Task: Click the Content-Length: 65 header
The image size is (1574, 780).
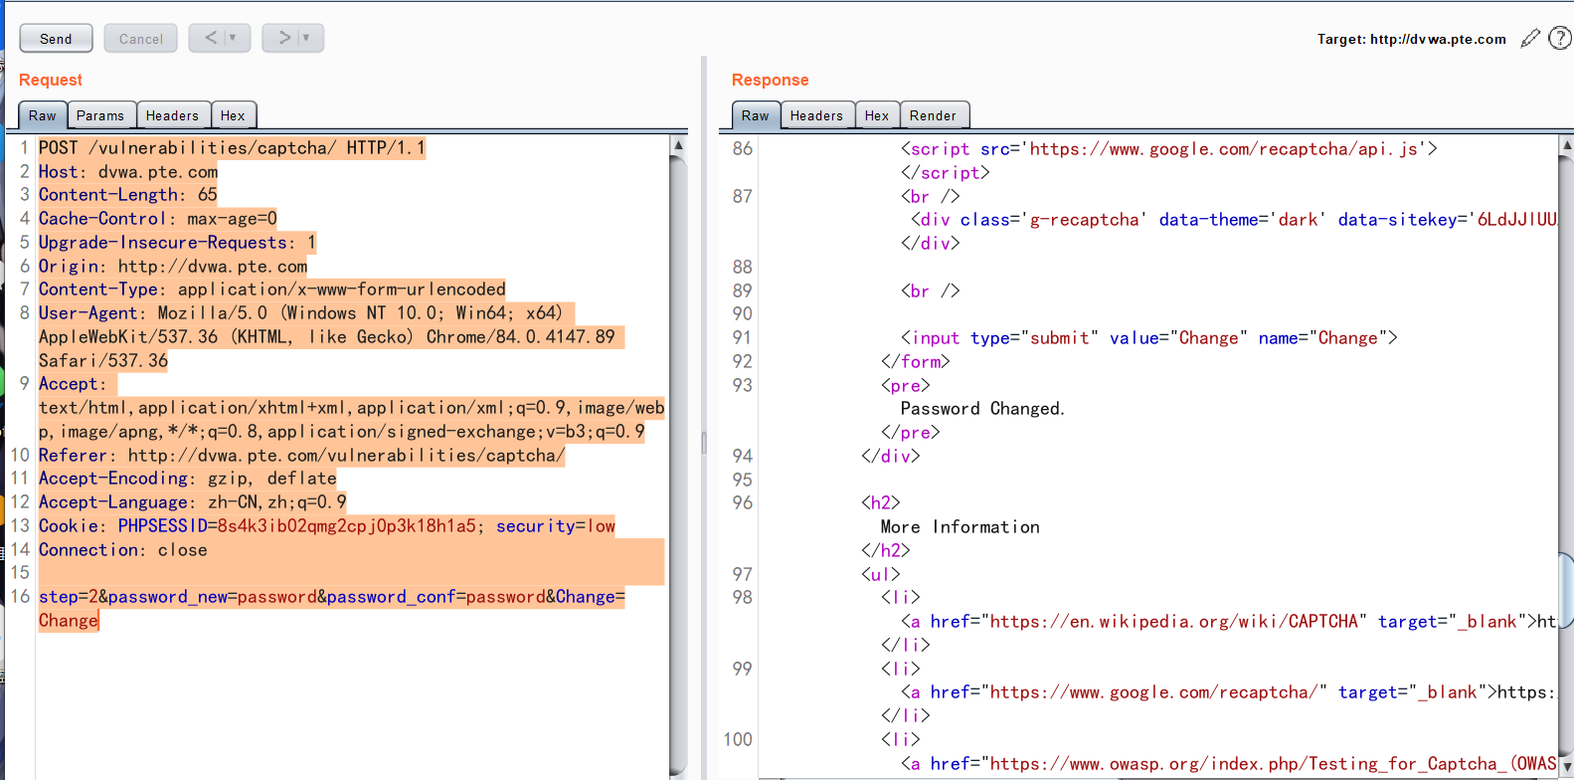Action: (127, 195)
